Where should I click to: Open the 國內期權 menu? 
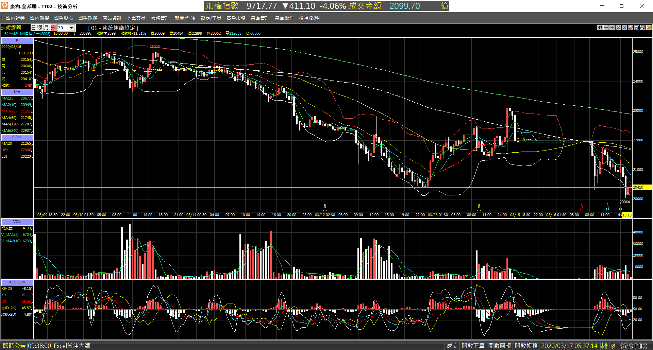[39, 18]
